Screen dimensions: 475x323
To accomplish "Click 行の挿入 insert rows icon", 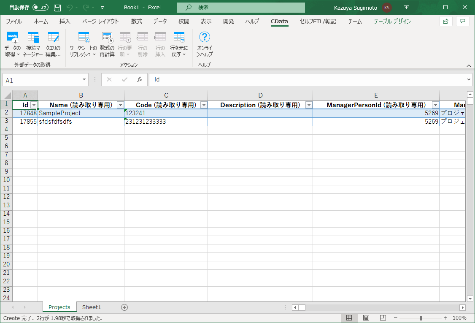I will coord(160,44).
